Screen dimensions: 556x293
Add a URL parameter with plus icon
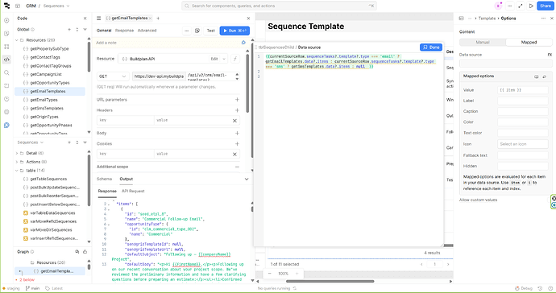click(237, 100)
